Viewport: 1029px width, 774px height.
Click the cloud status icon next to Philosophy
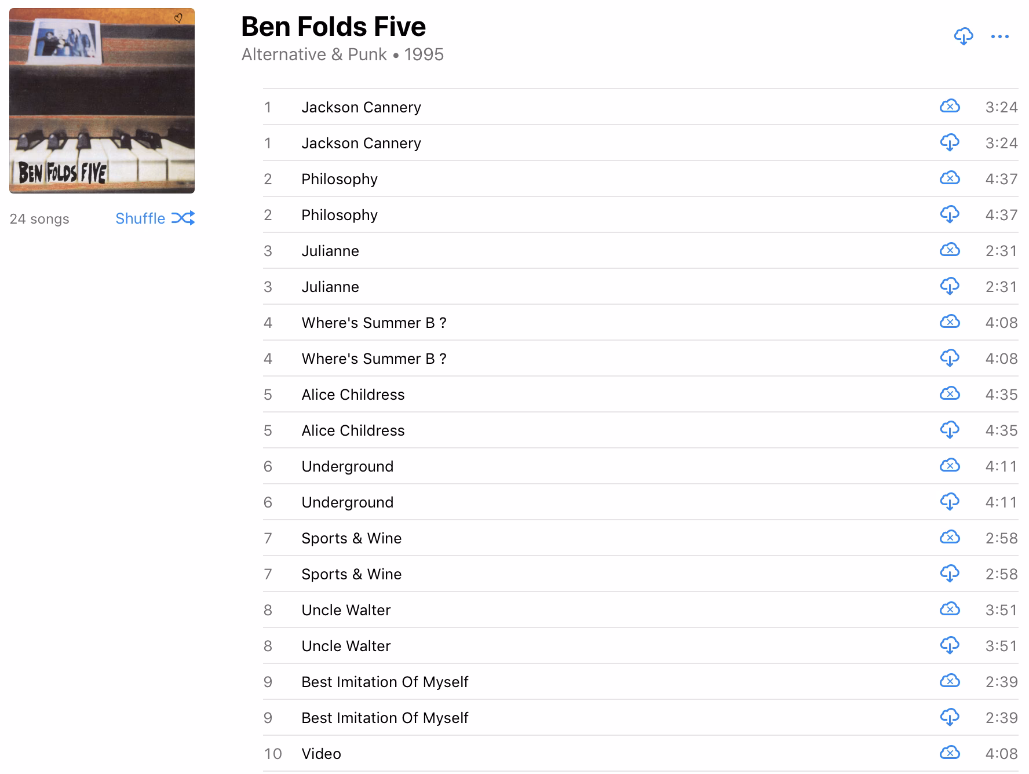950,178
